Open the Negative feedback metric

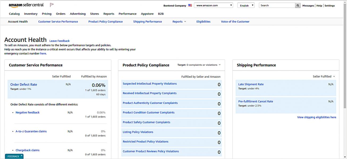pos(27,113)
